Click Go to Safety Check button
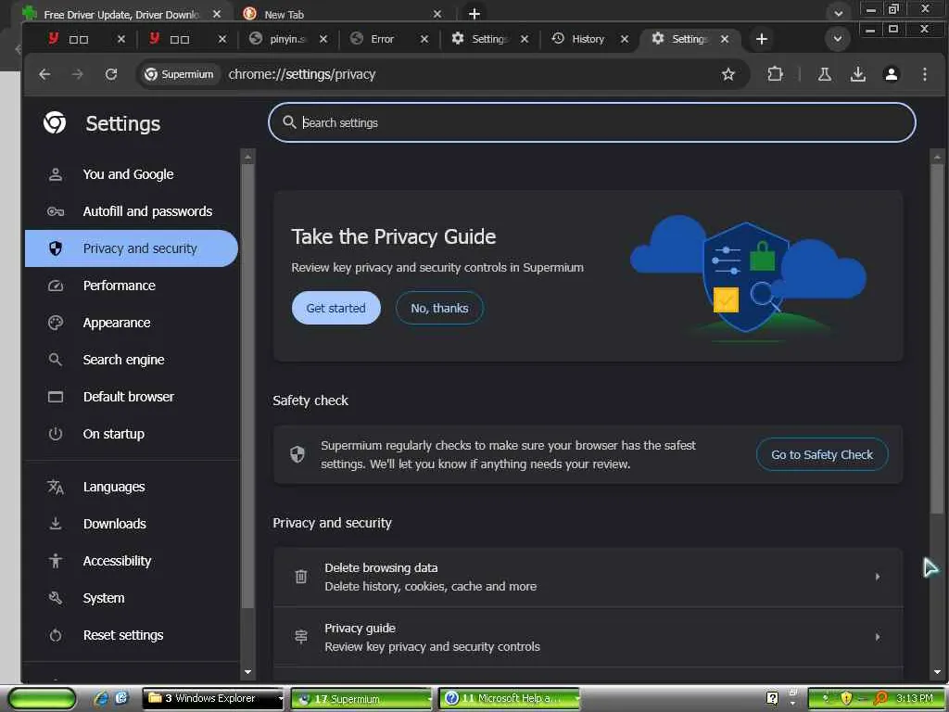 (x=822, y=454)
